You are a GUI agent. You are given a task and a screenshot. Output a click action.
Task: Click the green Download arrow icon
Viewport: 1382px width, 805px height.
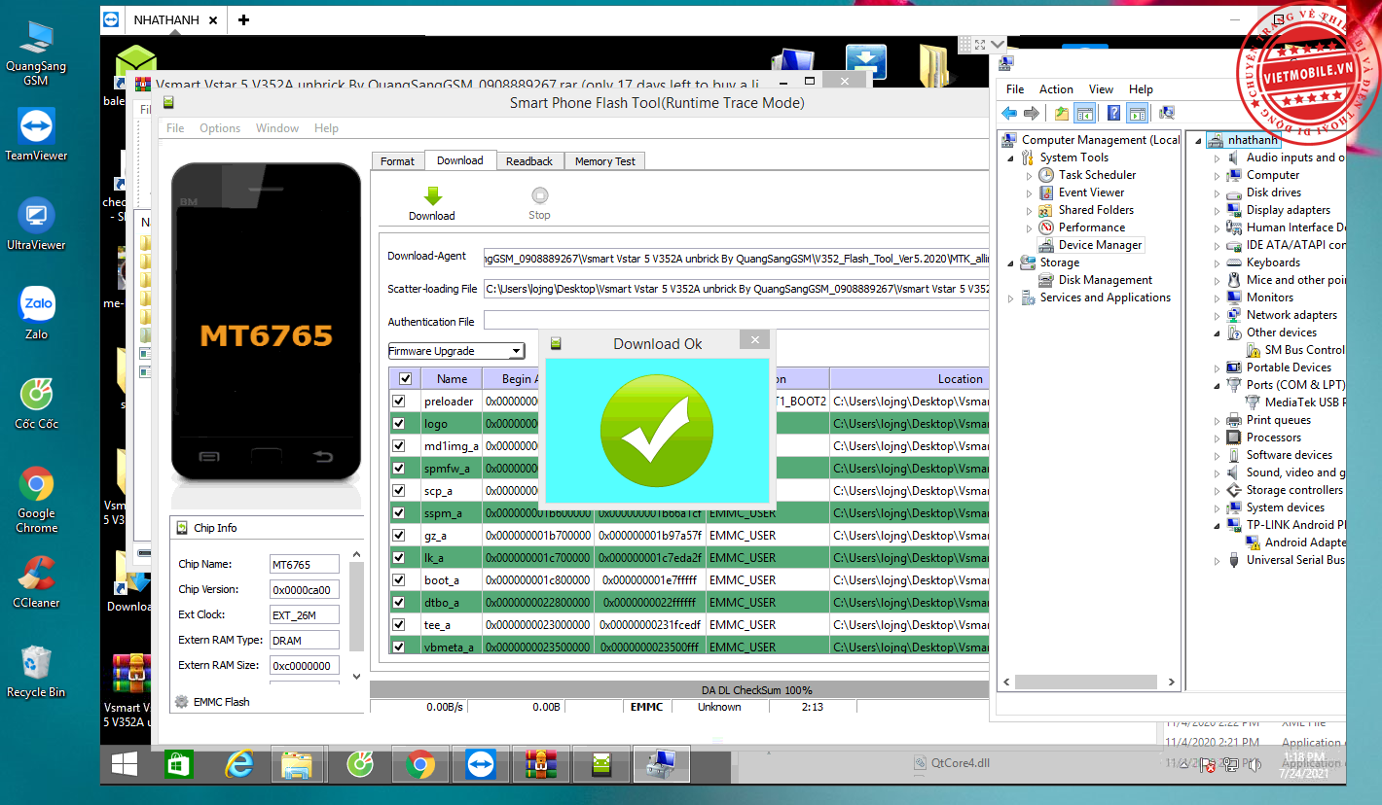433,196
